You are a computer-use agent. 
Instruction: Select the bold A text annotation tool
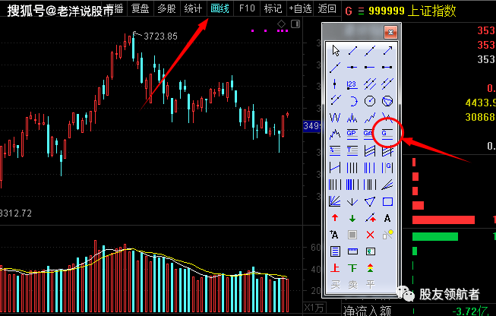coord(387,218)
